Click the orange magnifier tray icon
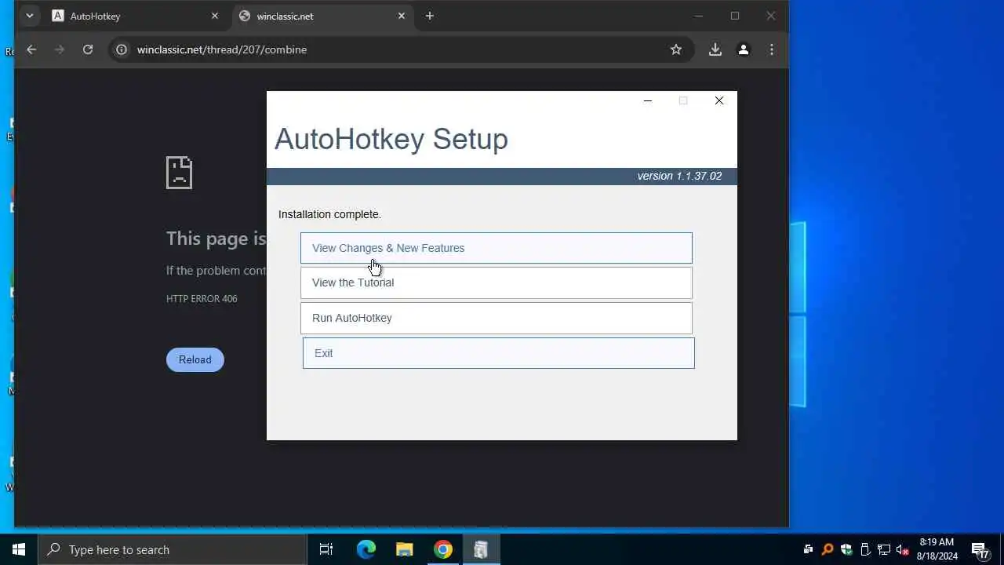This screenshot has width=1004, height=565. 828,549
